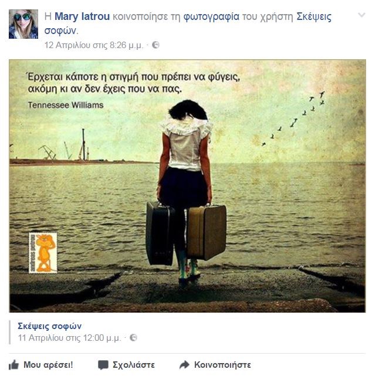
Task: Open the Σκέψεις σοφών link below the photo
Action: [x=50, y=326]
